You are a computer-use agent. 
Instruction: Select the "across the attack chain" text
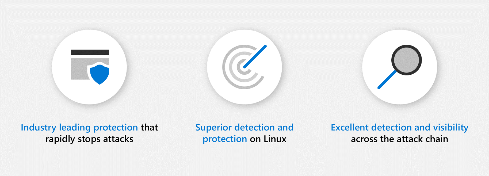(x=399, y=139)
